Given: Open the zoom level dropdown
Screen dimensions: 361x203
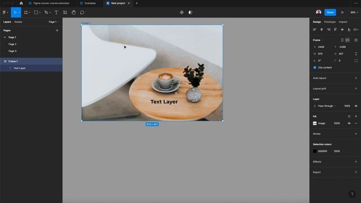Looking at the screenshot, I should (354, 12).
